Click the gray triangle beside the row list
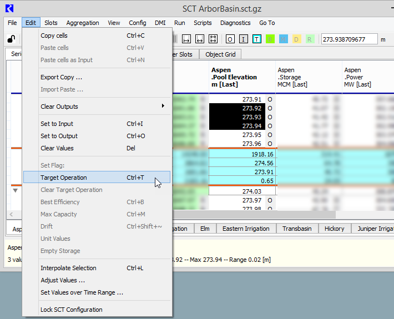 coord(16,190)
